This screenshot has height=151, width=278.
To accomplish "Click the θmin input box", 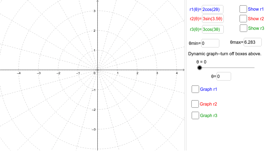I will point(210,43).
